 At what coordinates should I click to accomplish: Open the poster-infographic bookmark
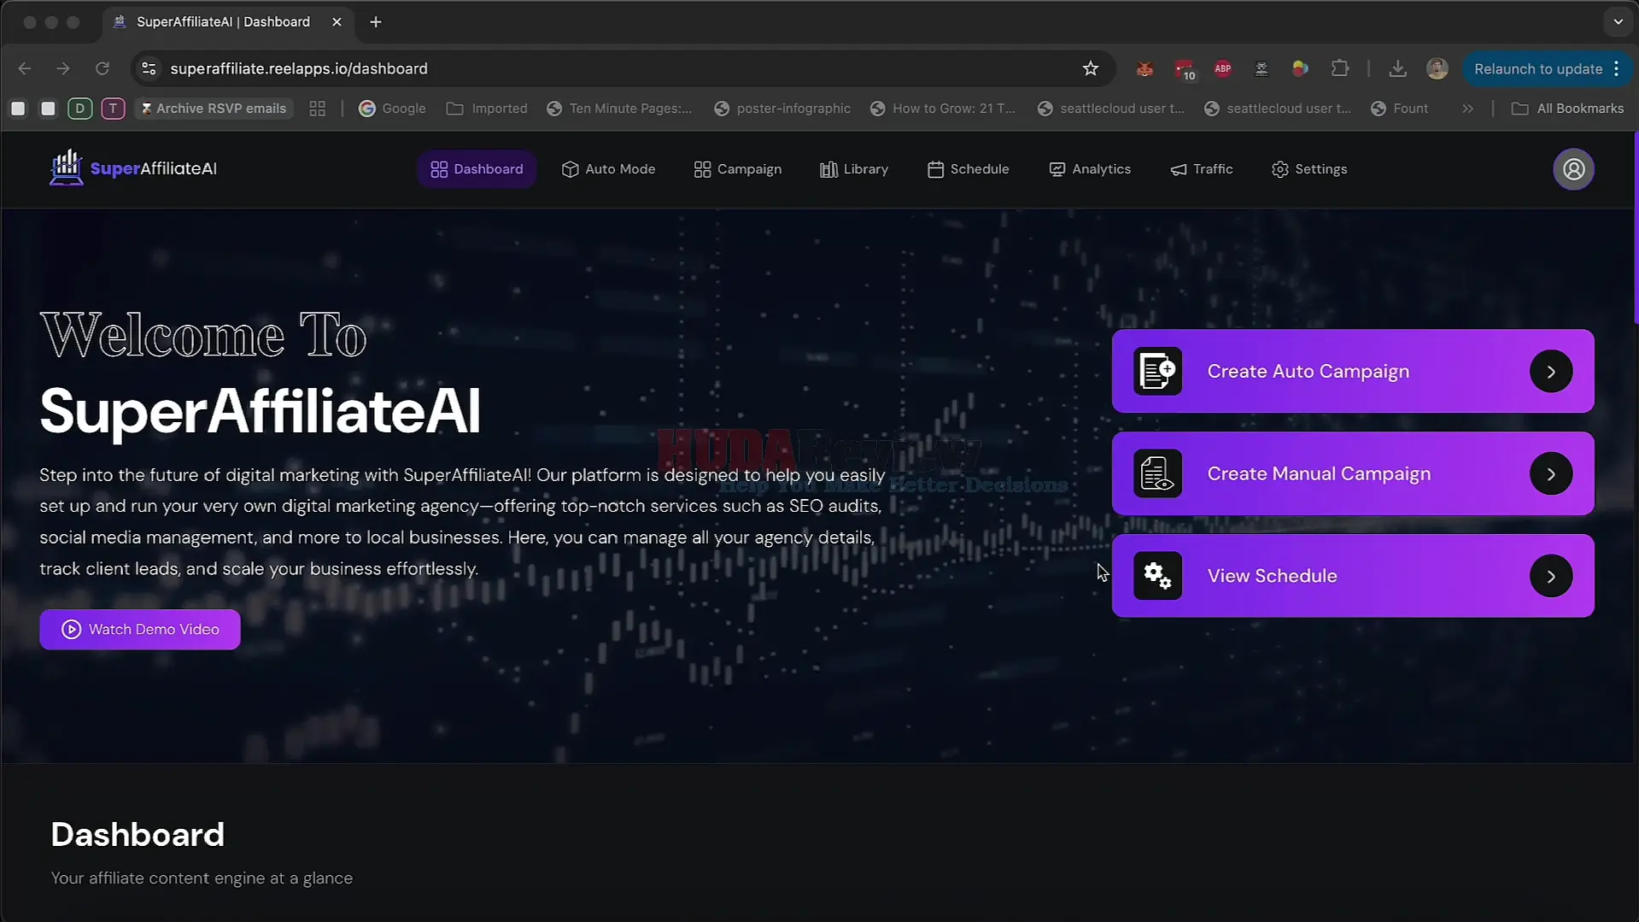[x=782, y=109]
